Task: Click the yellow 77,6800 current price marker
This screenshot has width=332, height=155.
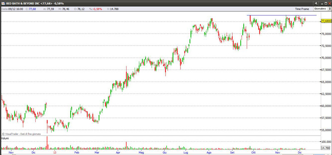Action: click(326, 21)
